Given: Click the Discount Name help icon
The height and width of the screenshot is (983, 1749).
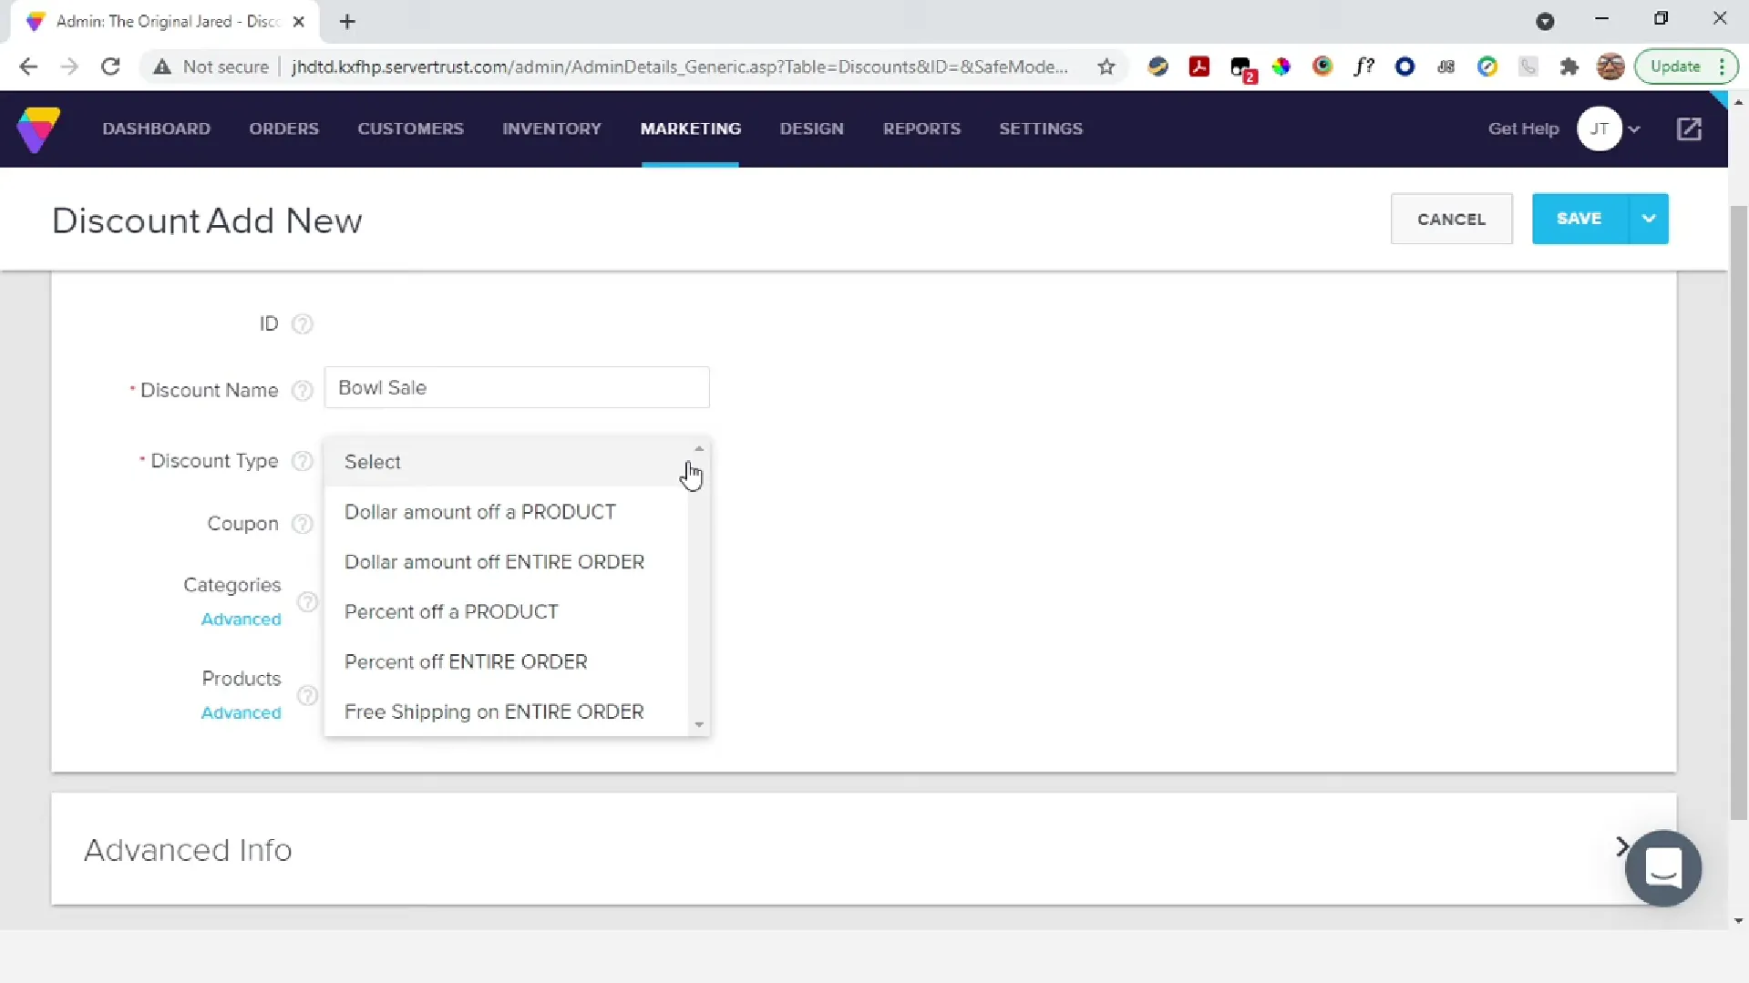Looking at the screenshot, I should [x=302, y=391].
